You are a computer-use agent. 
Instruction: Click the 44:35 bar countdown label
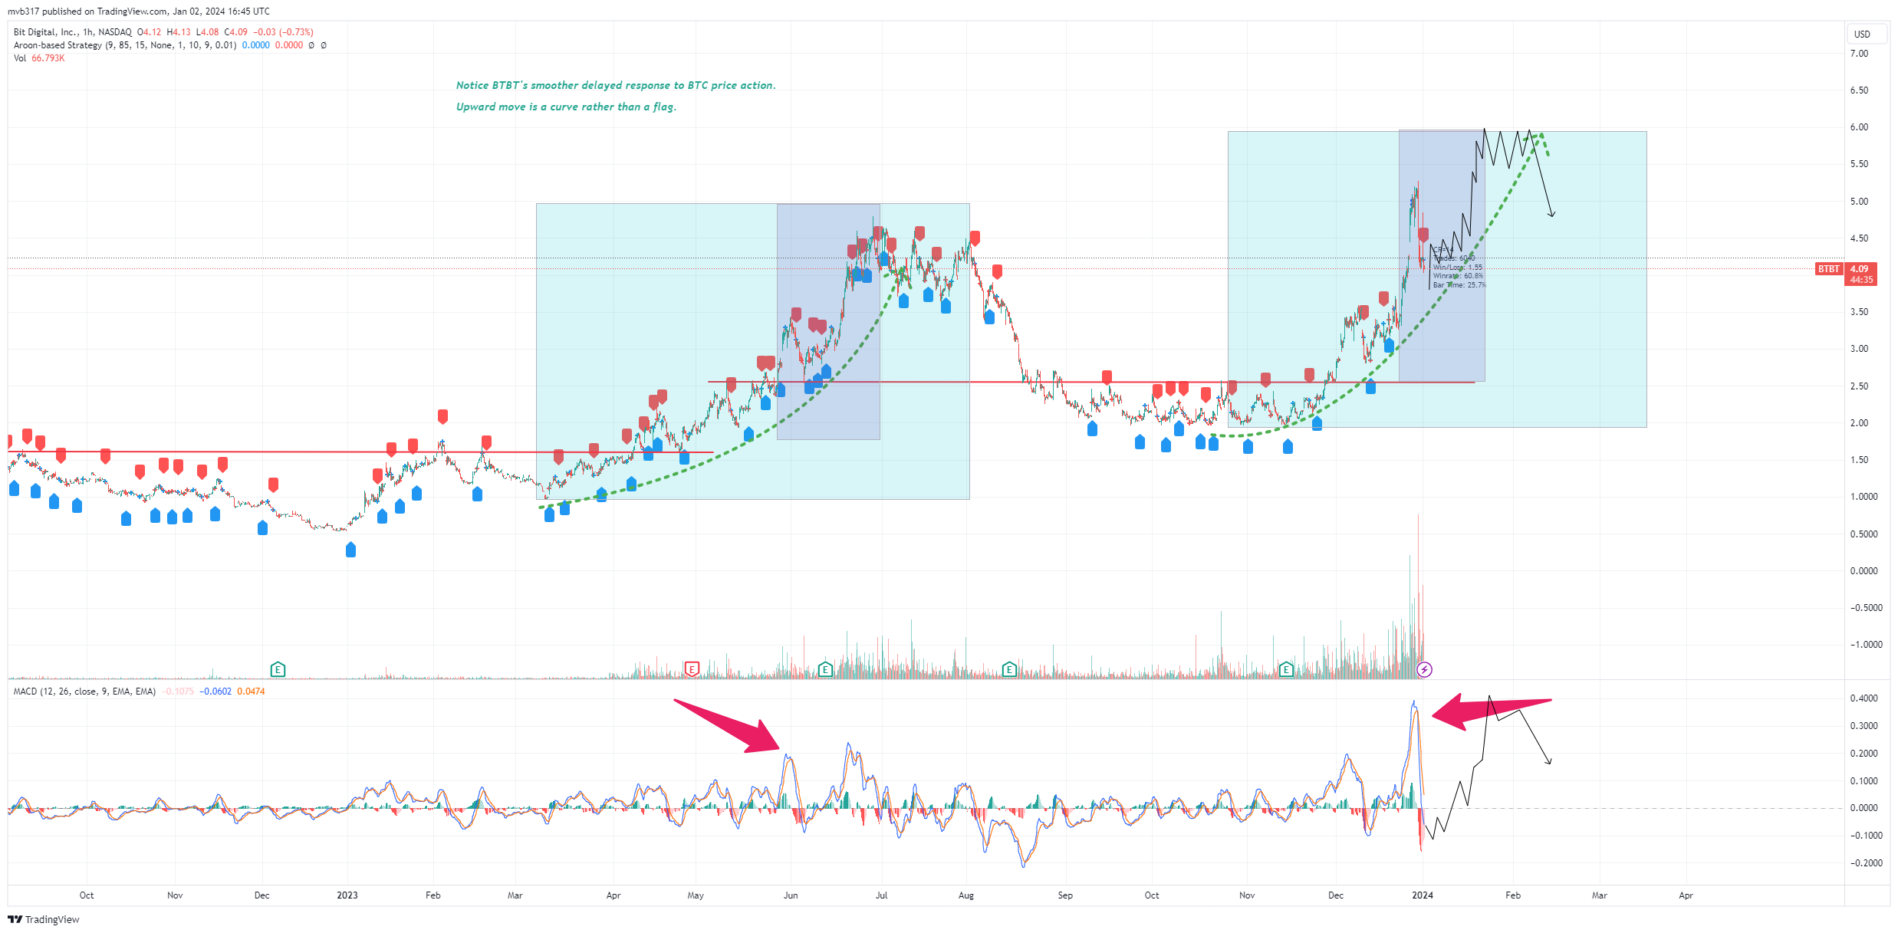1861,280
